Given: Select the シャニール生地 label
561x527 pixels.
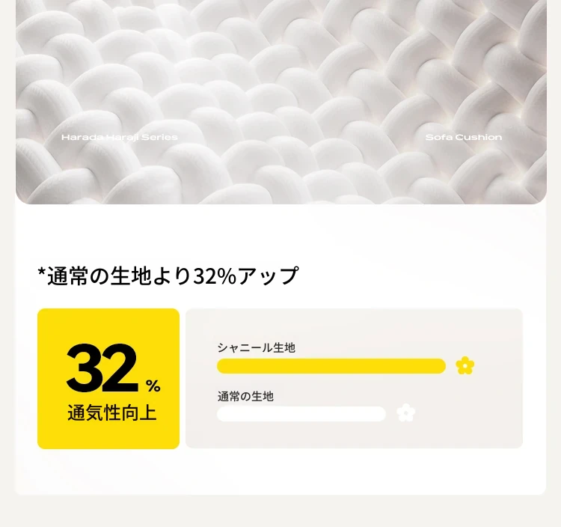Looking at the screenshot, I should (256, 347).
